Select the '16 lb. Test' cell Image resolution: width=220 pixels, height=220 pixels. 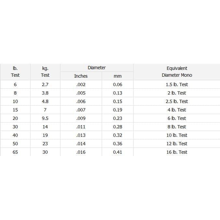tap(177, 152)
